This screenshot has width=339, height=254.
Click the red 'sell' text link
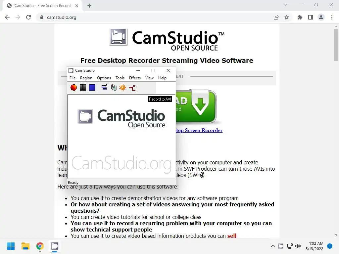[x=232, y=235]
